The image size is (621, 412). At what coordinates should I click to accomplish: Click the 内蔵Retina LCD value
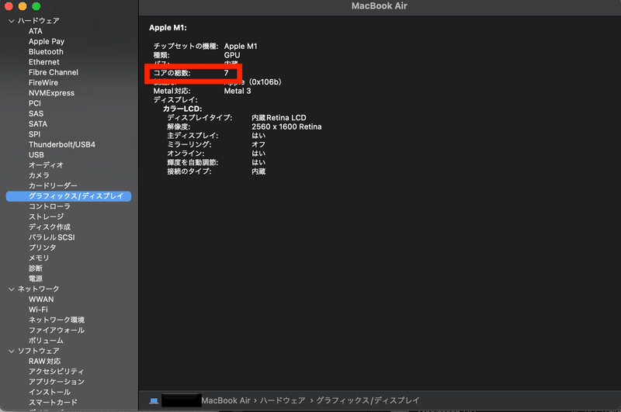279,117
